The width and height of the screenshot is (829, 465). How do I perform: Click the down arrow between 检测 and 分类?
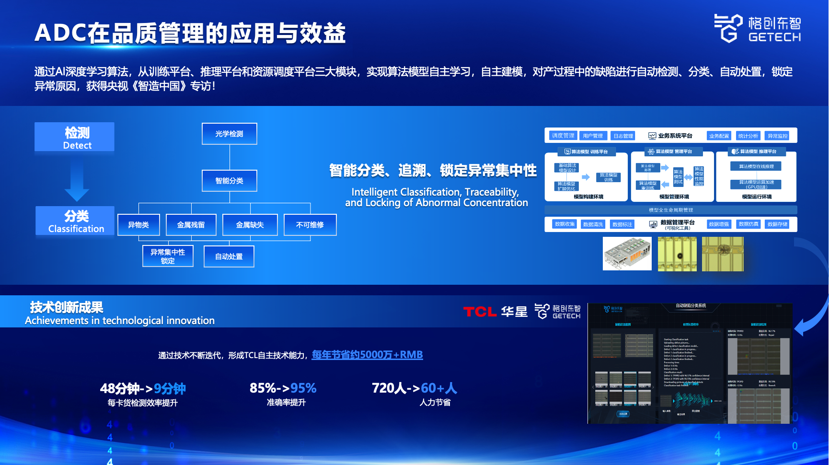77,180
